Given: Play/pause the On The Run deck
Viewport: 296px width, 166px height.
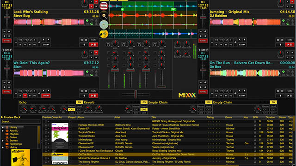Looking at the screenshot, I should 290,95.
